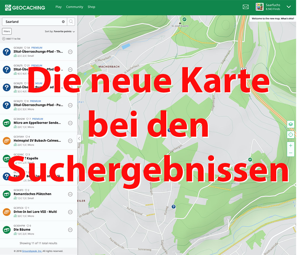
Task: Click the Saarland search field
Action: (34, 22)
